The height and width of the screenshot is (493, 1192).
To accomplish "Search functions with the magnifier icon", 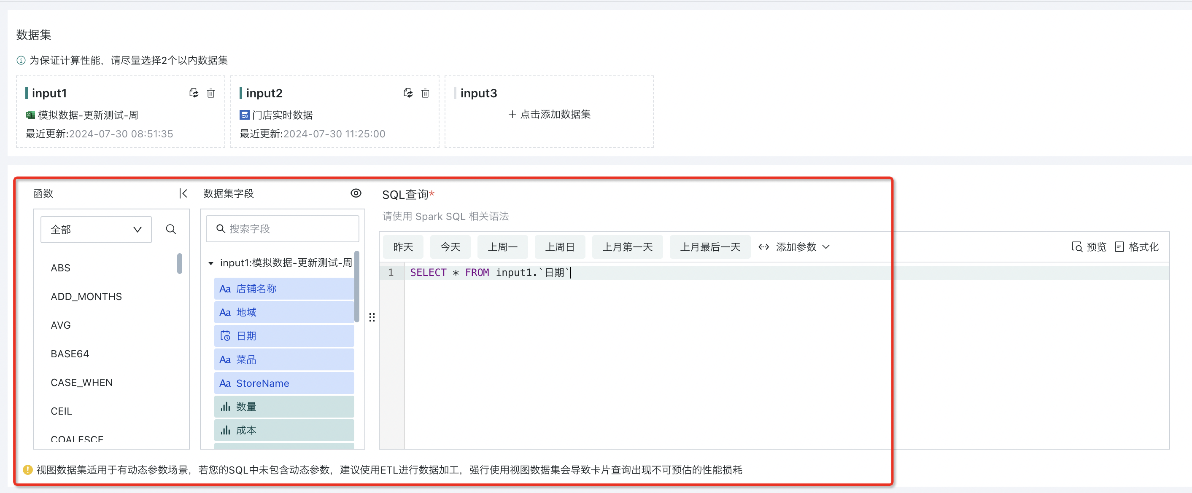I will (171, 229).
